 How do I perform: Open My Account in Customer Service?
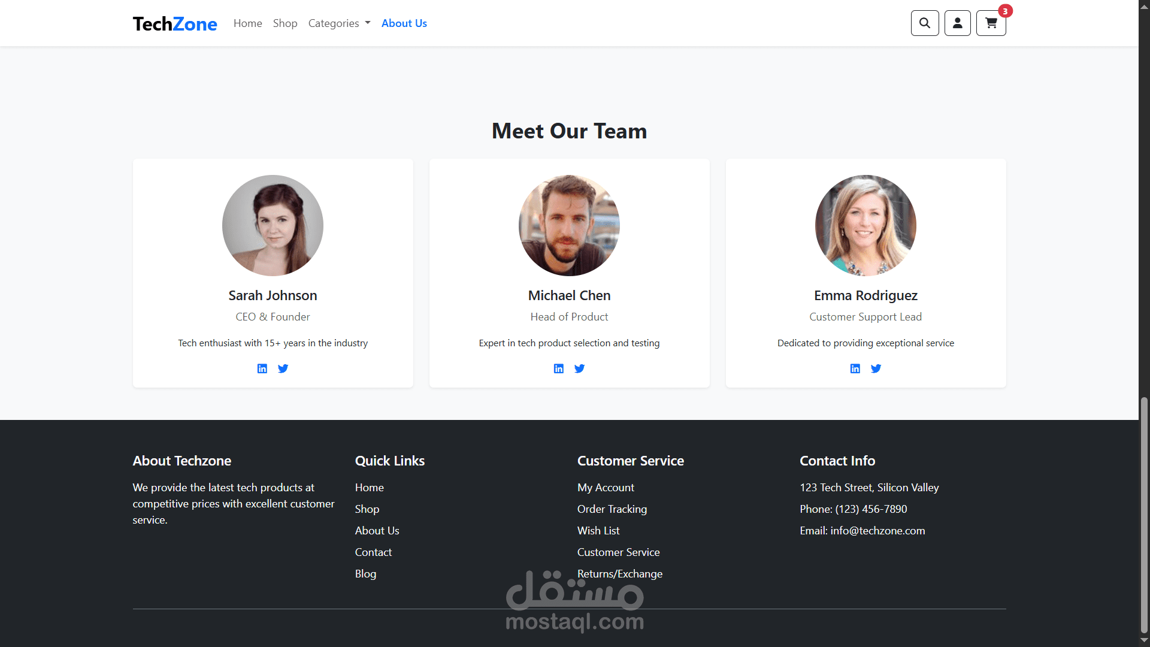pos(606,488)
